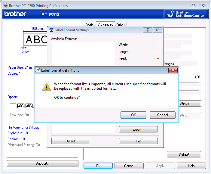Click the Label Format Settings title icon
This screenshot has width=211, height=174.
pyautogui.click(x=51, y=30)
